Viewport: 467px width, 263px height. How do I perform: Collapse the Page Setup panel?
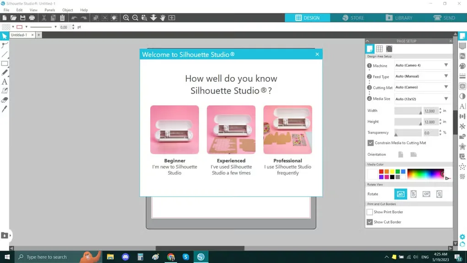(x=367, y=41)
